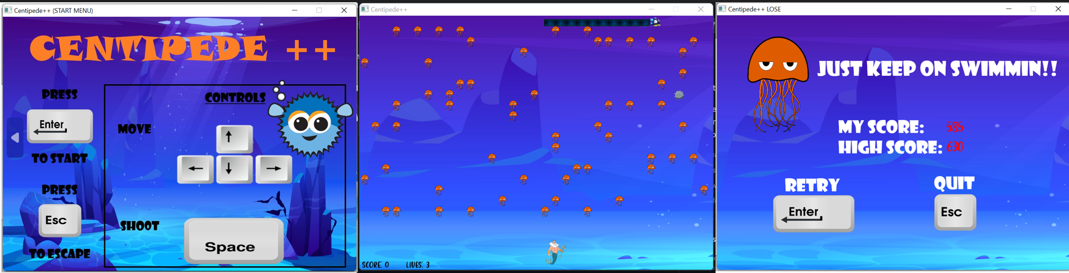Click the red 630 high score value
1069x273 pixels.
pyautogui.click(x=955, y=147)
